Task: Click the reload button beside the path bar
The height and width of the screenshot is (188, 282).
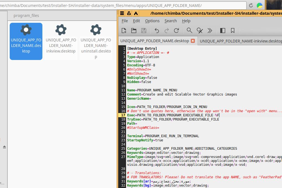Action: [x=251, y=6]
